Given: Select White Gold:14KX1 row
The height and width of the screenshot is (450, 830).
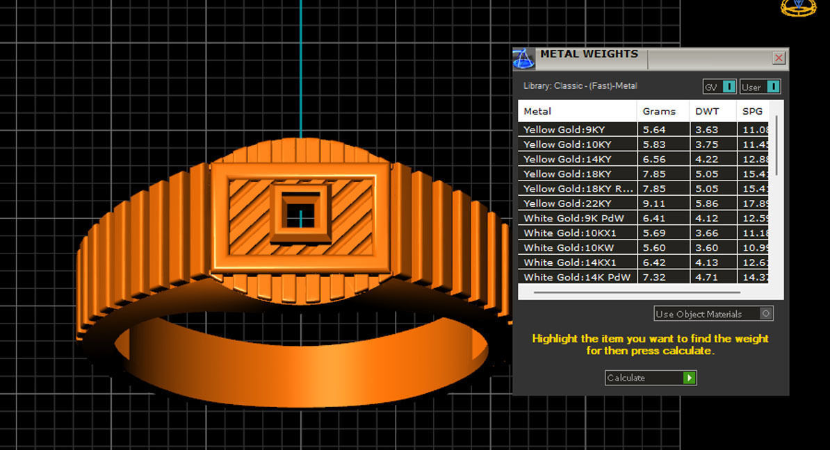Looking at the screenshot, I should (x=643, y=262).
